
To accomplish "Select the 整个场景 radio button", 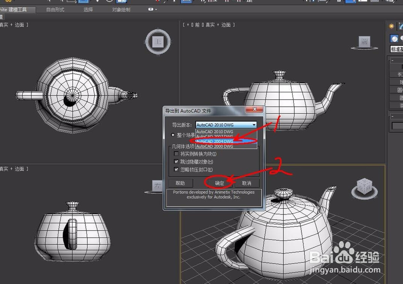I will [x=173, y=135].
